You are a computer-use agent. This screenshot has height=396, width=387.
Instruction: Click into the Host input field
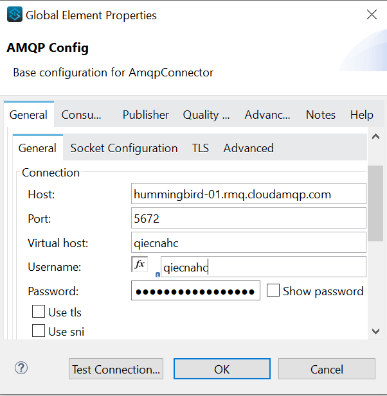point(248,193)
